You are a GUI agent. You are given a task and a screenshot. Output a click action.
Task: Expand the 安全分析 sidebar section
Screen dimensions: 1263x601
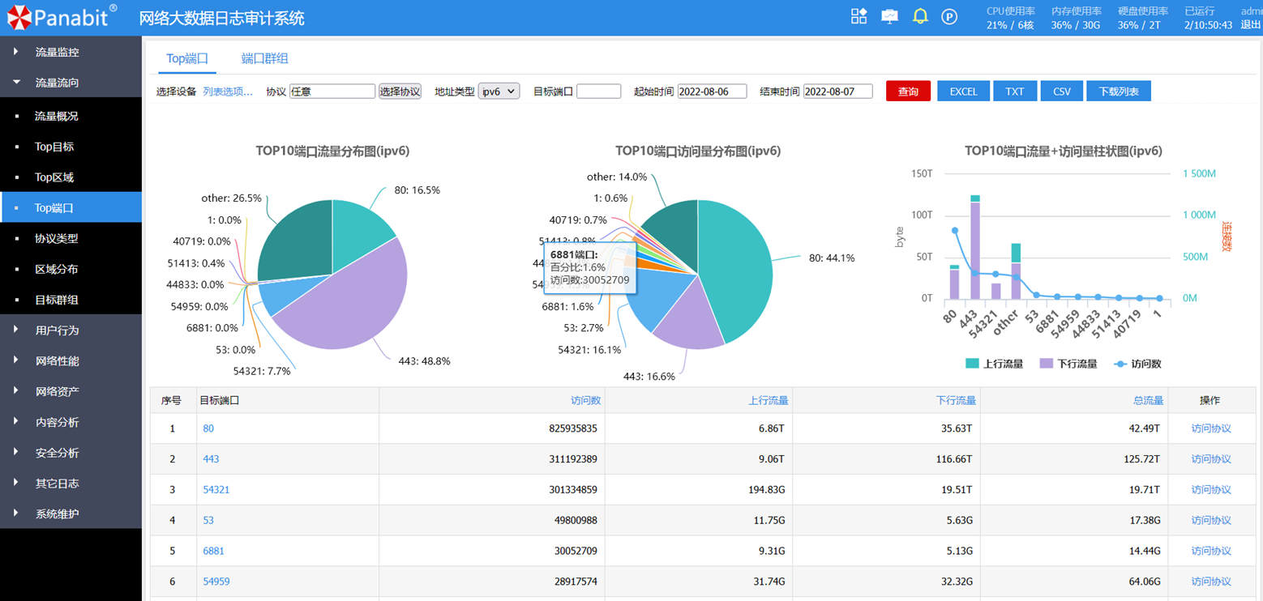71,454
